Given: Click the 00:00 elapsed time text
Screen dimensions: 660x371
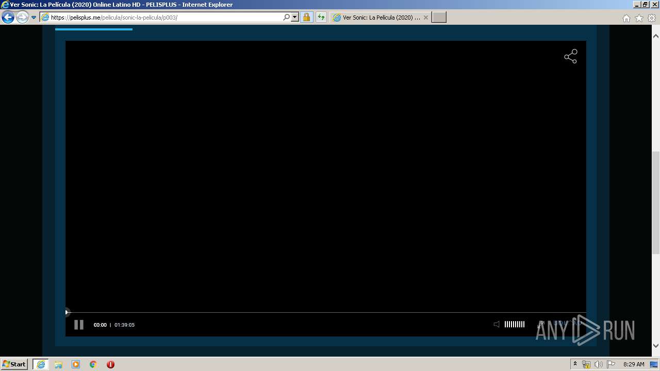Looking at the screenshot, I should [x=100, y=325].
